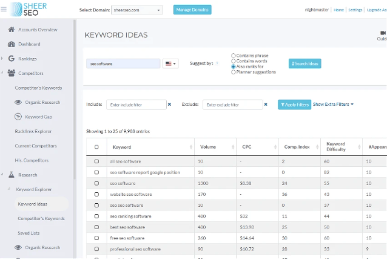The image size is (387, 260).
Task: Click into the keyword search field
Action: tap(123, 63)
